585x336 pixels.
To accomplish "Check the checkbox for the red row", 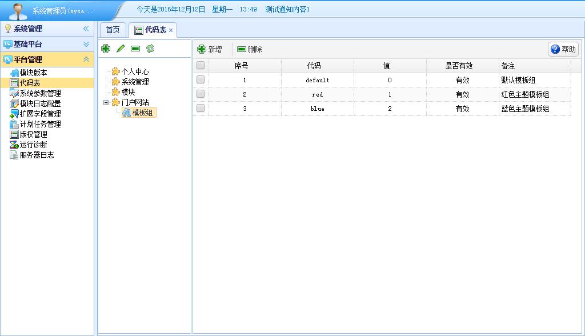I will click(201, 94).
